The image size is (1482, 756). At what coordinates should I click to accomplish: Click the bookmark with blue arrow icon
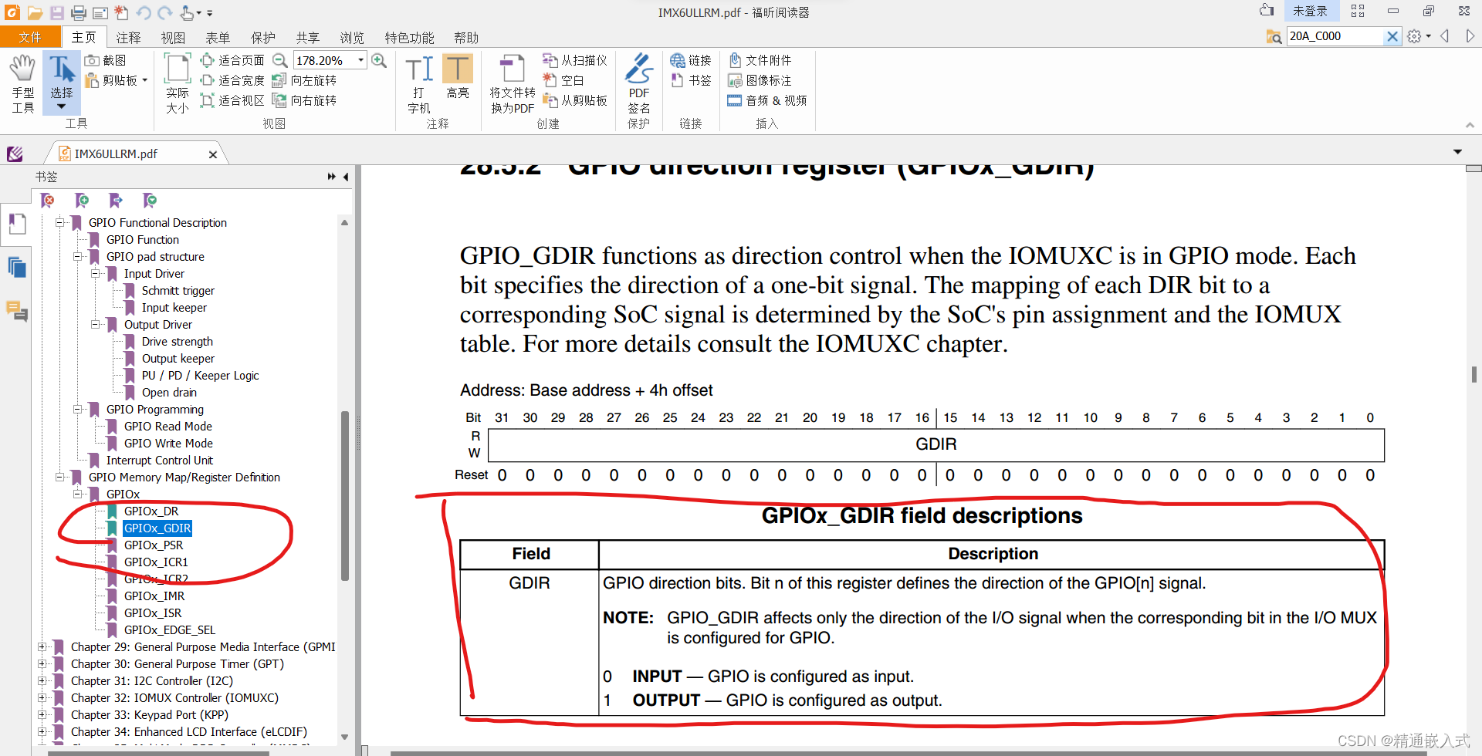coord(116,201)
